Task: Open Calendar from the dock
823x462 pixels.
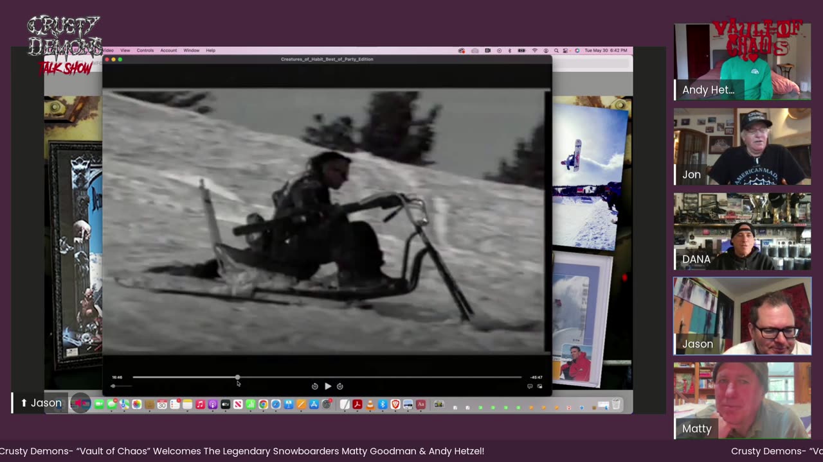Action: pyautogui.click(x=162, y=404)
